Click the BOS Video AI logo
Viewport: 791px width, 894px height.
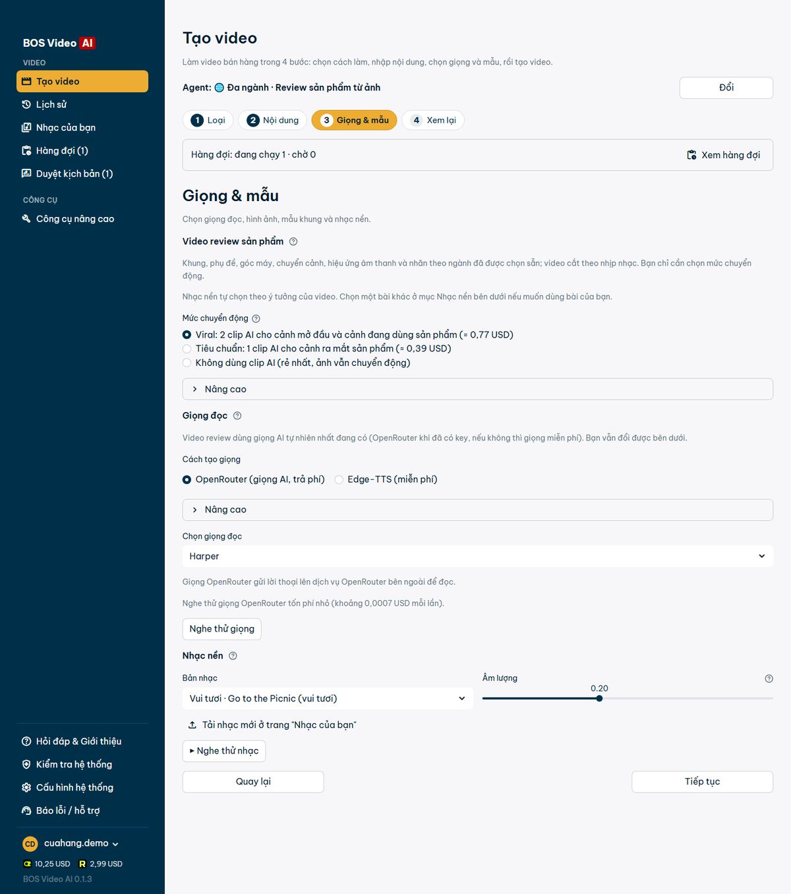(59, 43)
